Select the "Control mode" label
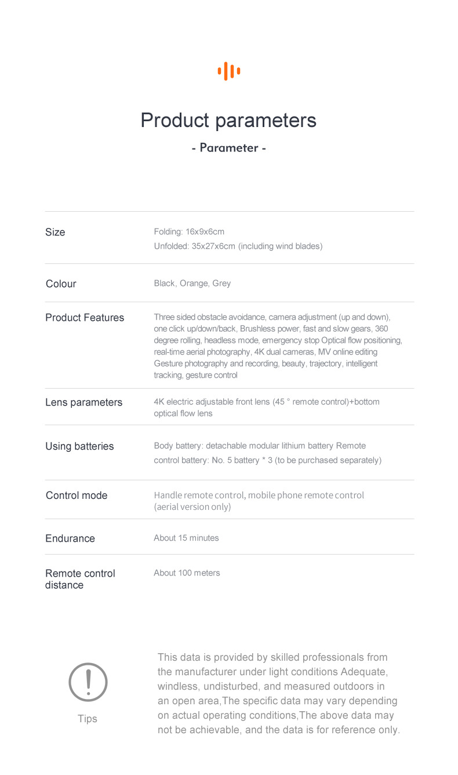The width and height of the screenshot is (458, 775). point(77,495)
